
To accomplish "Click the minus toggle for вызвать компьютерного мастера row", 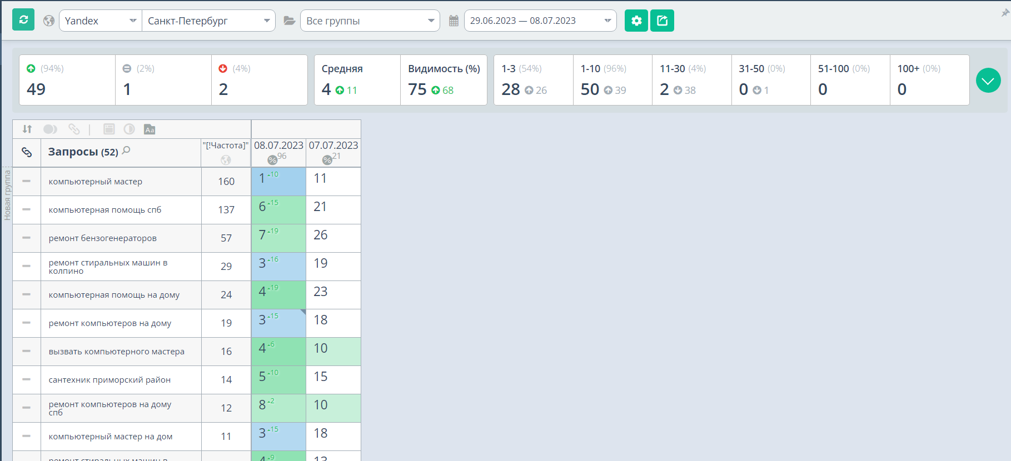I will point(26,351).
